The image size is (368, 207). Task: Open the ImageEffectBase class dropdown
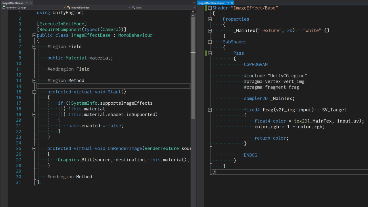(129, 7)
